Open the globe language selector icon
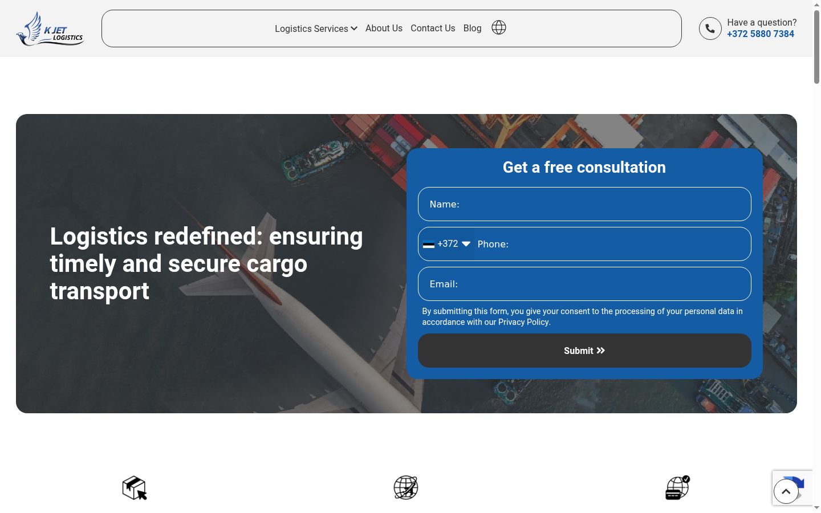This screenshot has width=821, height=513. coord(499,27)
